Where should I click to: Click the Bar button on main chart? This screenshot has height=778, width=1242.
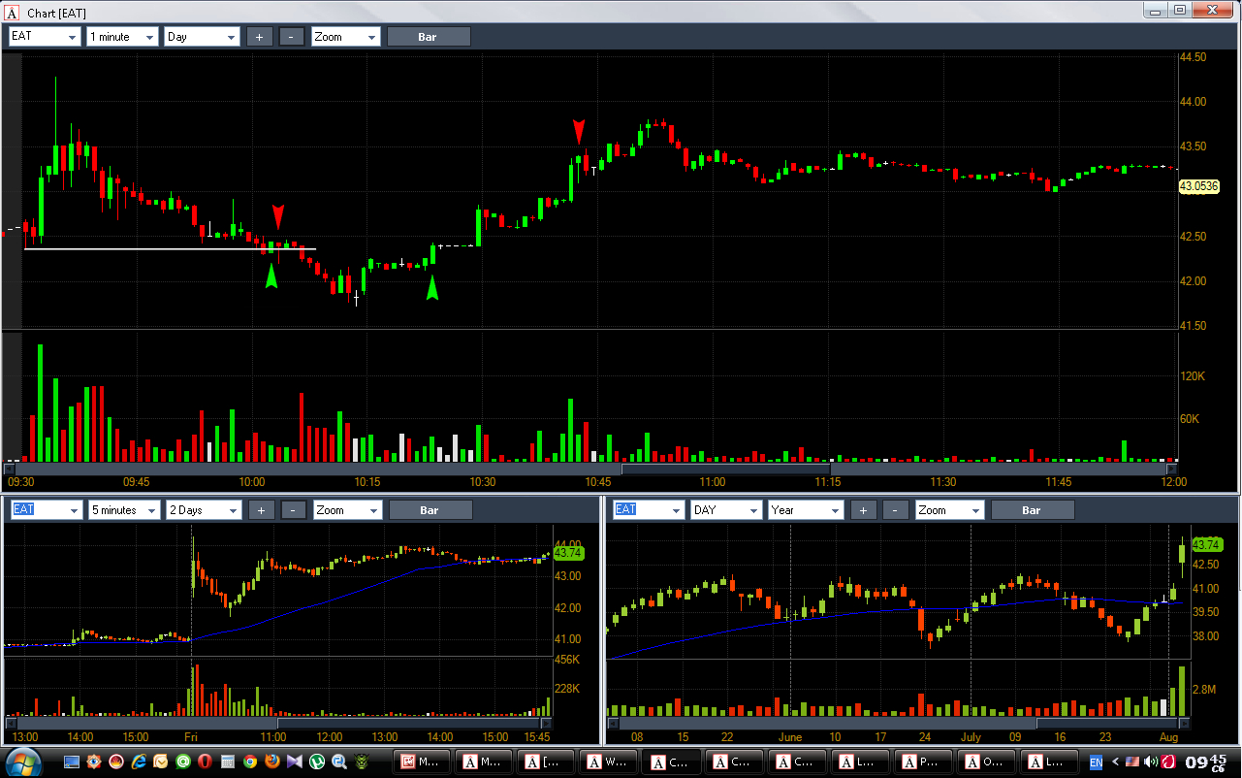coord(429,37)
